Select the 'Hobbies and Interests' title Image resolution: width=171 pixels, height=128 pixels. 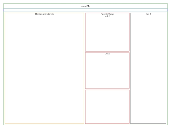tap(45, 14)
